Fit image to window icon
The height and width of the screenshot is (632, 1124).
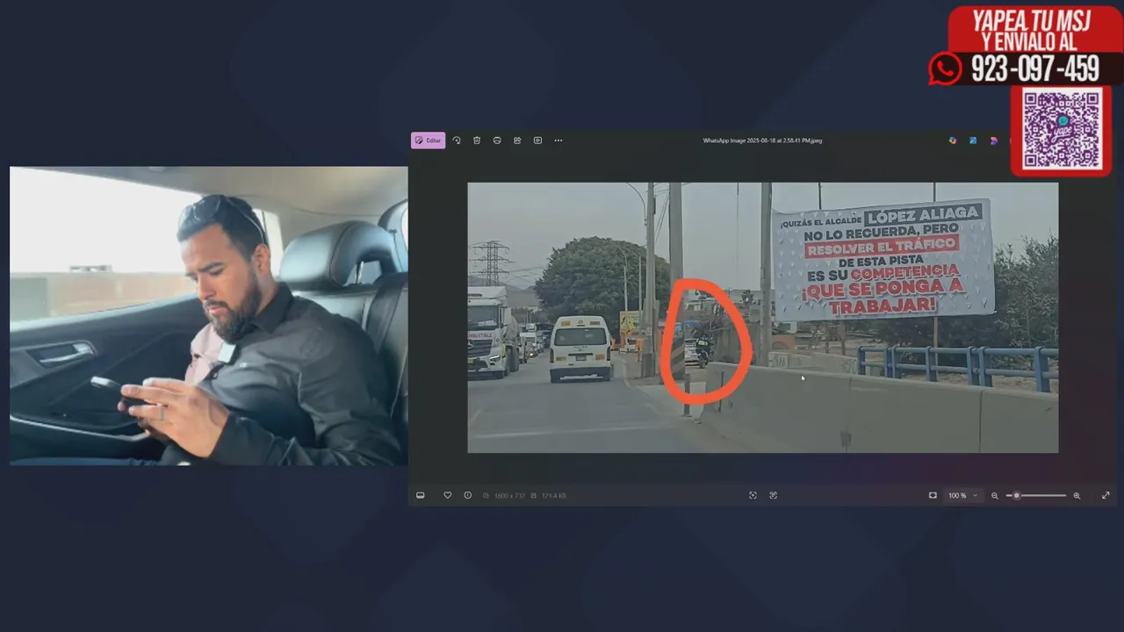coord(933,495)
